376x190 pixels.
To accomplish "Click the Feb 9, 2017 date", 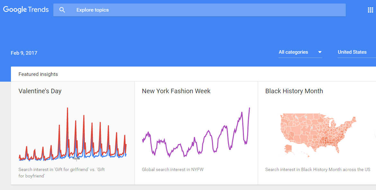I will point(24,53).
